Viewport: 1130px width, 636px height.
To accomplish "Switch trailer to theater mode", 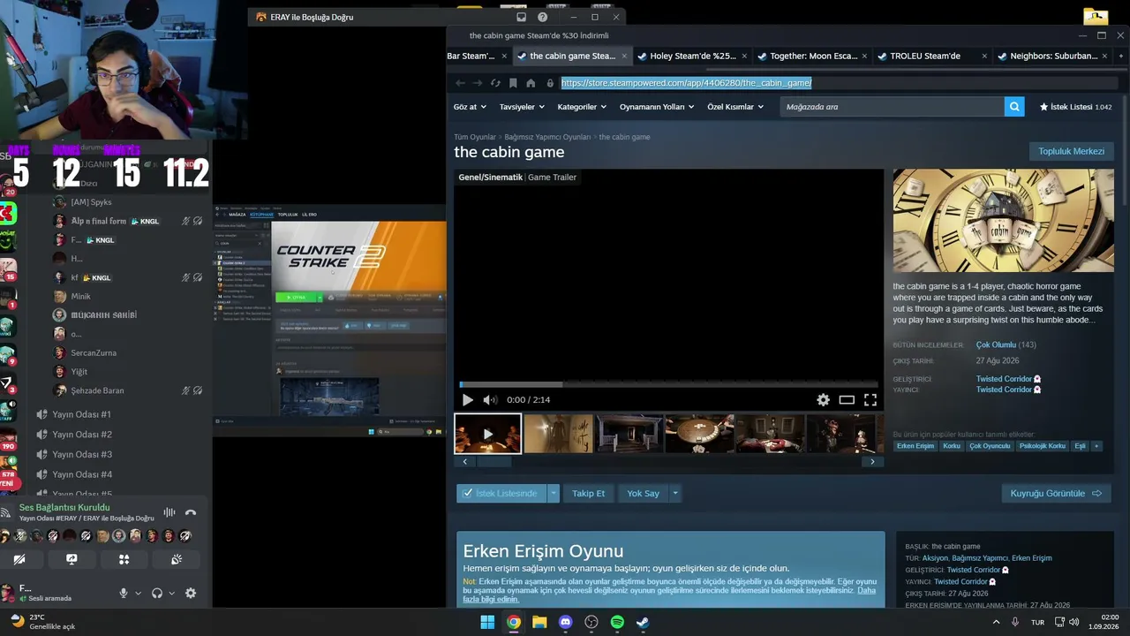I will click(x=847, y=400).
